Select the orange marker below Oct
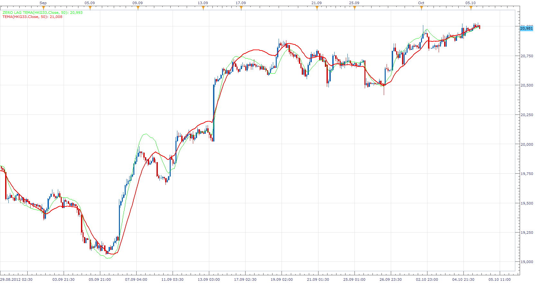 tap(421, 8)
